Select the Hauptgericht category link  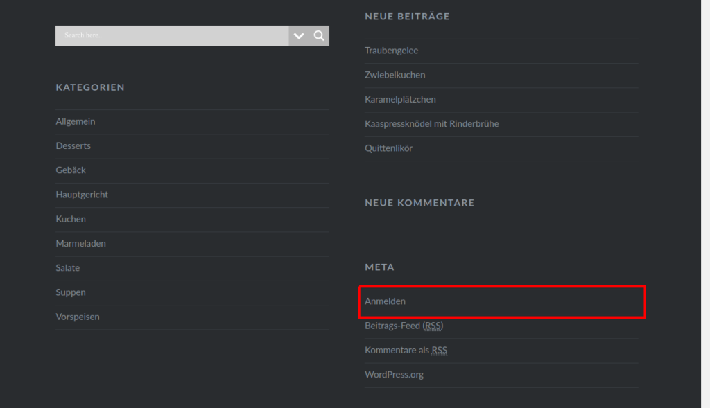pos(82,195)
